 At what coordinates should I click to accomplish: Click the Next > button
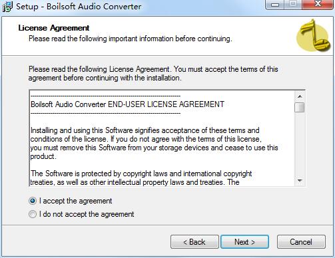244,242
